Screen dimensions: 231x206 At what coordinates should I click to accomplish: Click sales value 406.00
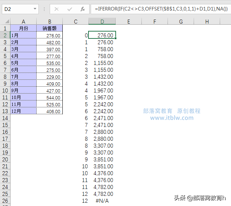click(49, 111)
